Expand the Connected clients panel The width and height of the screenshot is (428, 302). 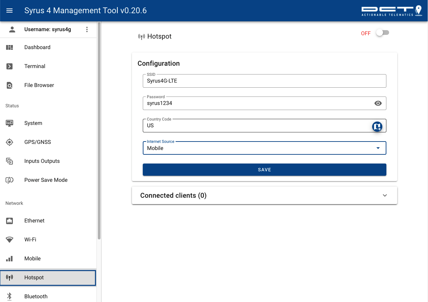pos(265,195)
